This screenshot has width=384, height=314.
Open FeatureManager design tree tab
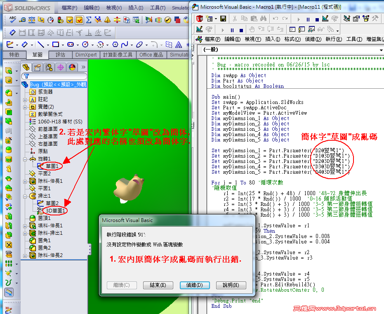(26, 67)
